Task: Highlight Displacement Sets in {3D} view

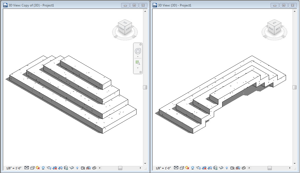Action: pos(243,168)
